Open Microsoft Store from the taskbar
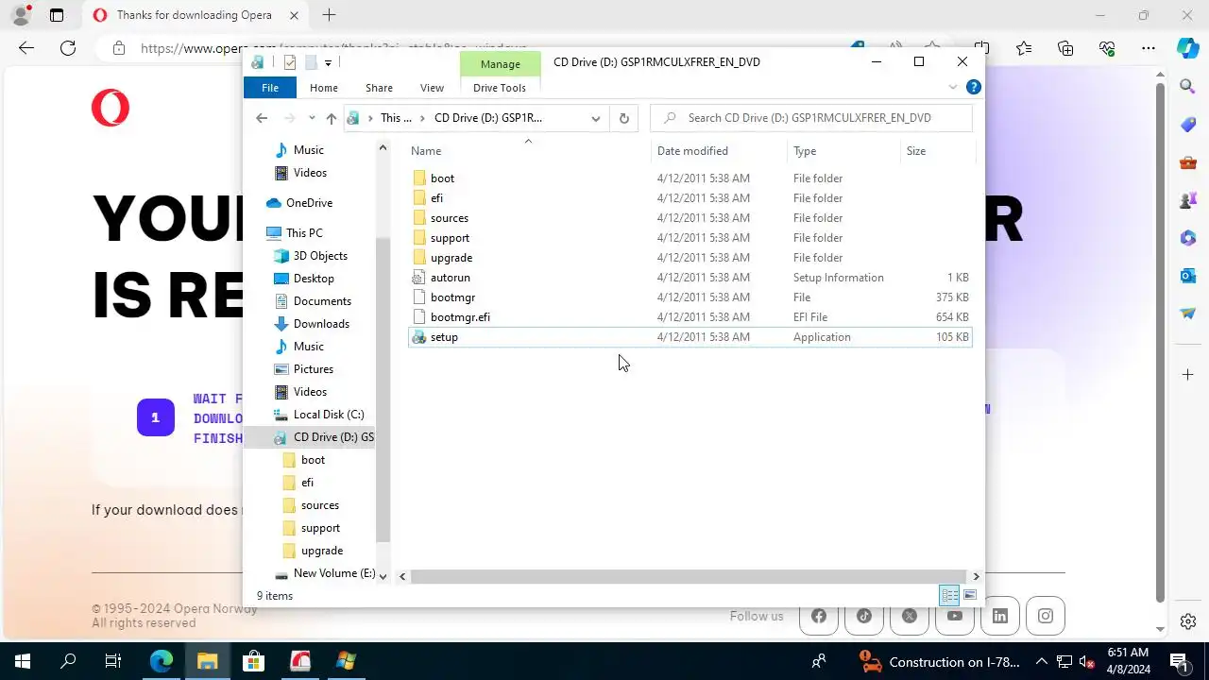This screenshot has width=1209, height=680. pyautogui.click(x=253, y=661)
